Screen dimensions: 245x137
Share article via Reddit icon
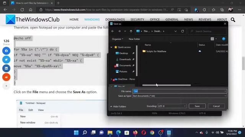point(6,77)
